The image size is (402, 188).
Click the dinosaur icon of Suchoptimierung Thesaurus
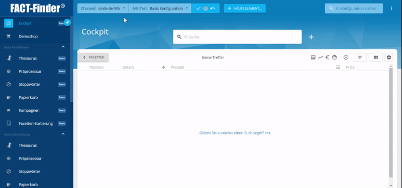click(x=9, y=145)
